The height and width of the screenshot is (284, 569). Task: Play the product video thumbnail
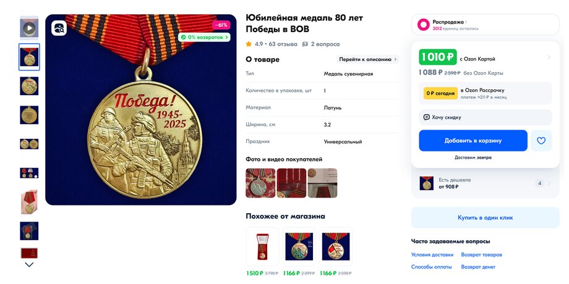pyautogui.click(x=29, y=28)
